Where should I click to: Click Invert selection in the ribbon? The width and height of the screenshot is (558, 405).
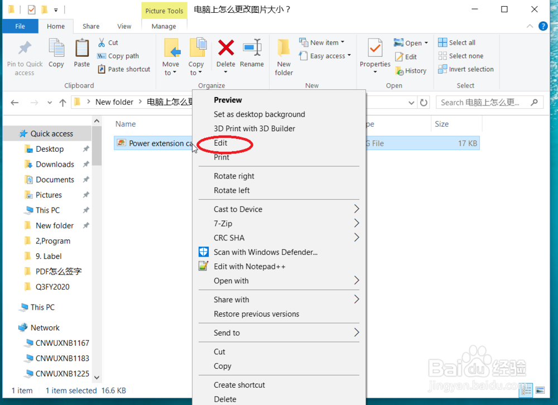[466, 69]
